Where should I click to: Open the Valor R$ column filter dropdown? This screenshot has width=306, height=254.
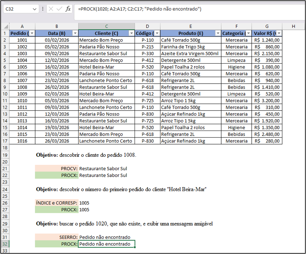(x=279, y=33)
